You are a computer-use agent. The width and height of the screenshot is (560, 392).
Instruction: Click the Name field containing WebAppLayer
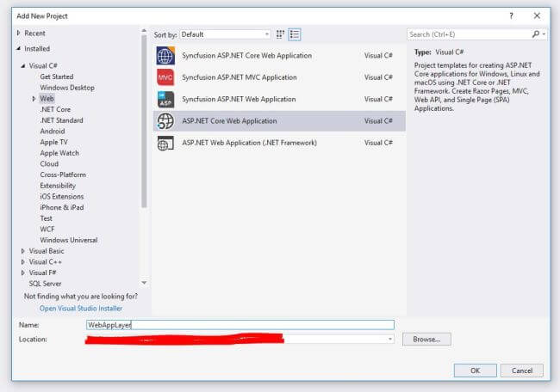pyautogui.click(x=240, y=325)
